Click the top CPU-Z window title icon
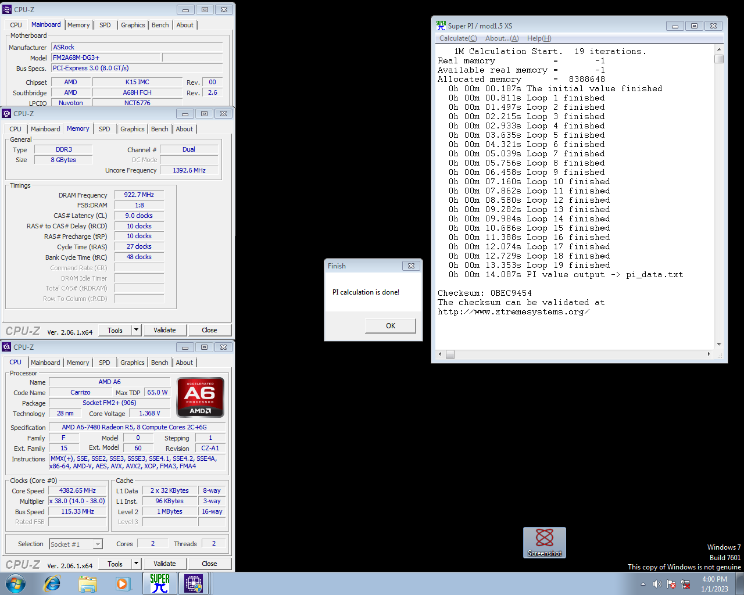Viewport: 744px width, 595px height. (7, 9)
